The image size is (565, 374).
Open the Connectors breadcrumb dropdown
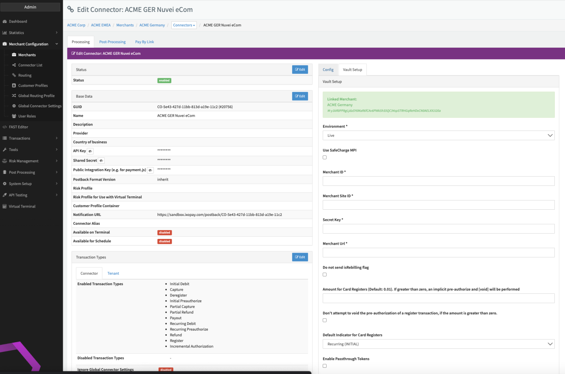point(184,25)
